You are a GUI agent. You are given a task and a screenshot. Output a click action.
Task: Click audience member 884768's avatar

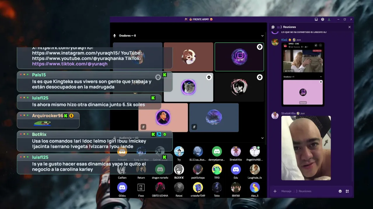(236, 187)
